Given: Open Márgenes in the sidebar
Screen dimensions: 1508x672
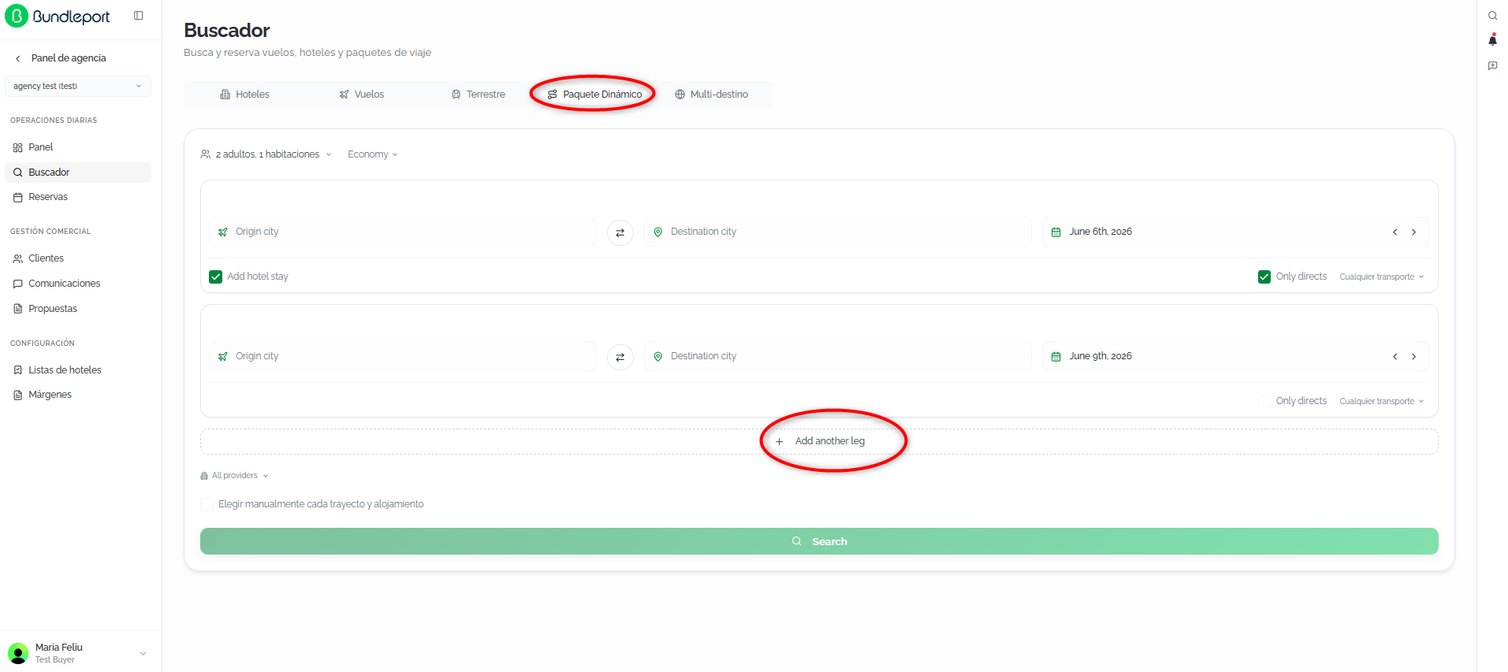Looking at the screenshot, I should (77, 395).
